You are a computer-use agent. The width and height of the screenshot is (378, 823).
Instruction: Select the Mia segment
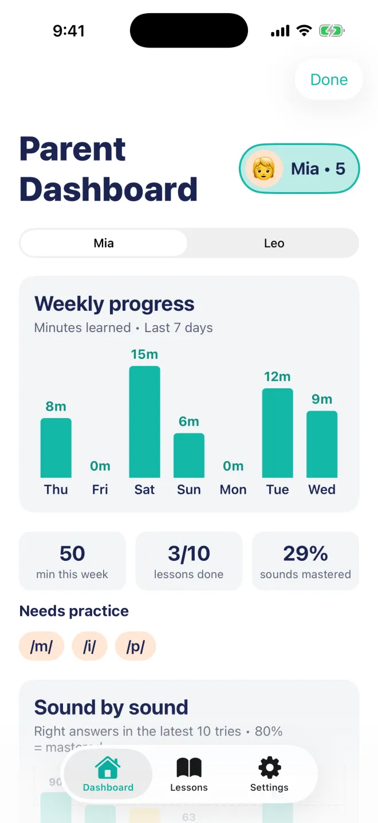(x=104, y=243)
